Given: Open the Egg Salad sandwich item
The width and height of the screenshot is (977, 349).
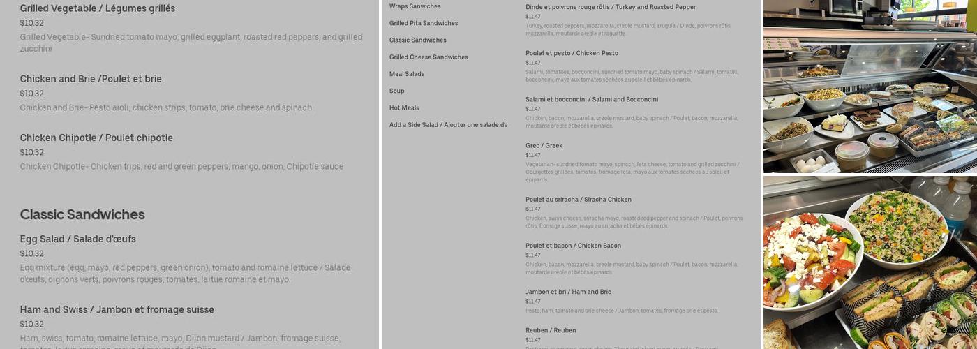Looking at the screenshot, I should pos(78,239).
